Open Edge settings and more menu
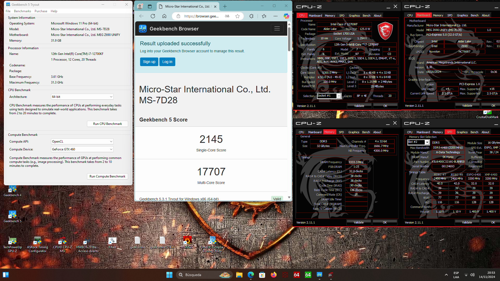Screen dimensions: 500x281 click(x=276, y=16)
